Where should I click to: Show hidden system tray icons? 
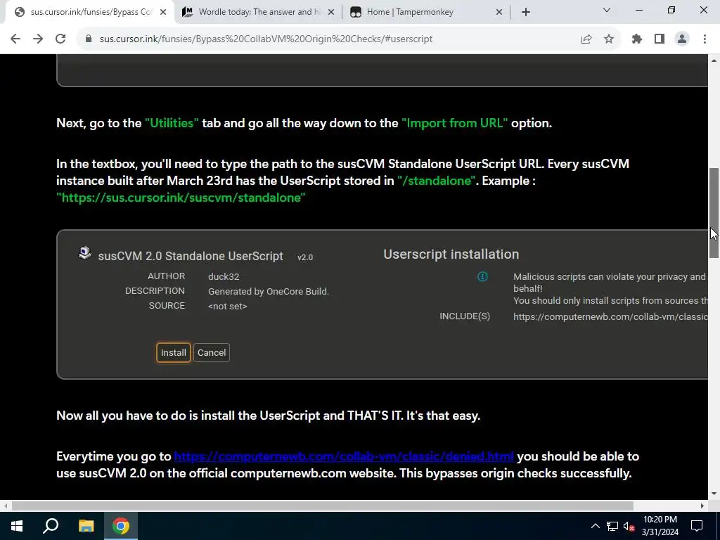pos(595,526)
